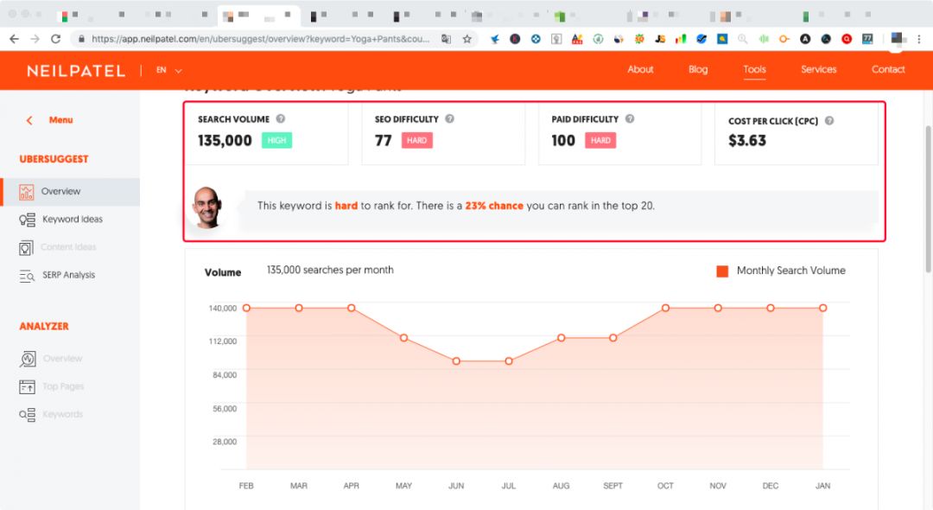
Task: Click the NEILPATEL logo
Action: [x=76, y=72]
